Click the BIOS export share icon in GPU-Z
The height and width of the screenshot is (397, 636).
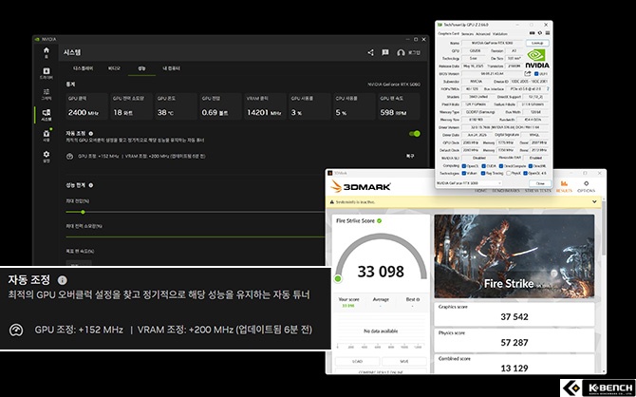pyautogui.click(x=527, y=74)
